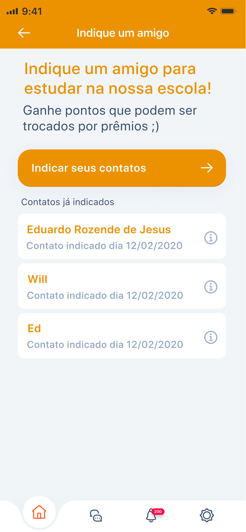This screenshot has width=246, height=532.
Task: Tap the info icon next to Ed
Action: pos(211,337)
